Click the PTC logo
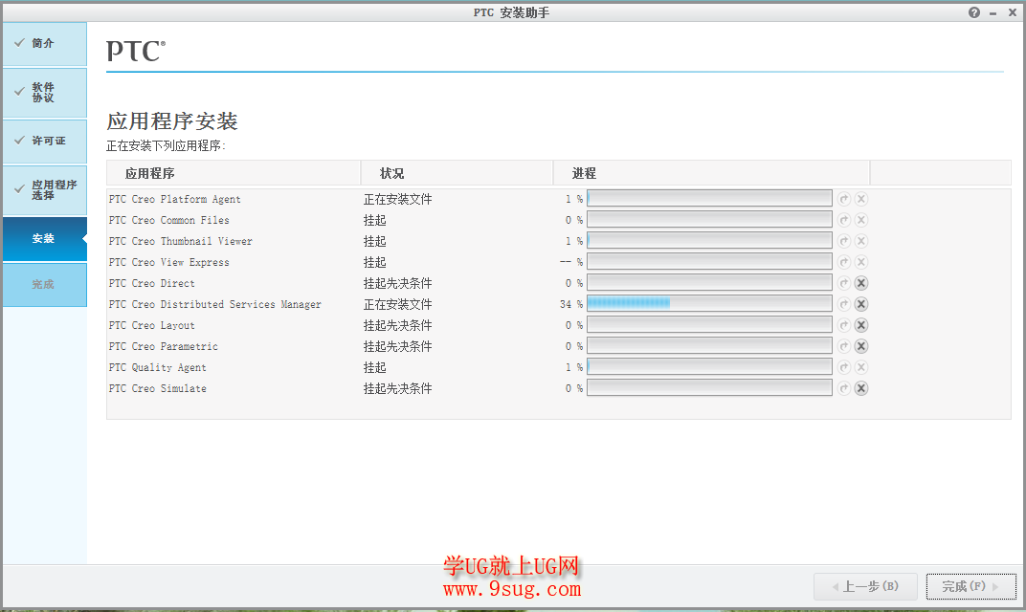Viewport: 1026px width, 612px height. [x=136, y=51]
